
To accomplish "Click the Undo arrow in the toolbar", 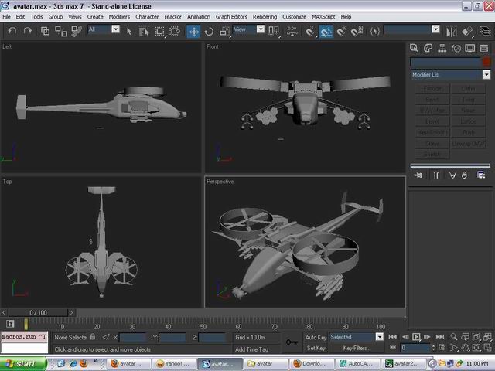I will click(x=12, y=31).
